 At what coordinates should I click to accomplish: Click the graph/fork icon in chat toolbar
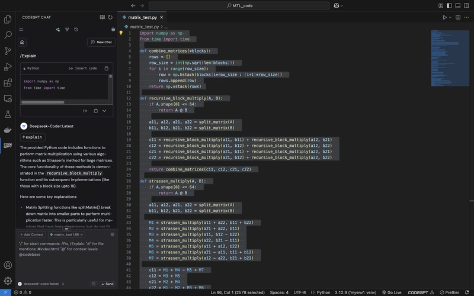pyautogui.click(x=67, y=30)
